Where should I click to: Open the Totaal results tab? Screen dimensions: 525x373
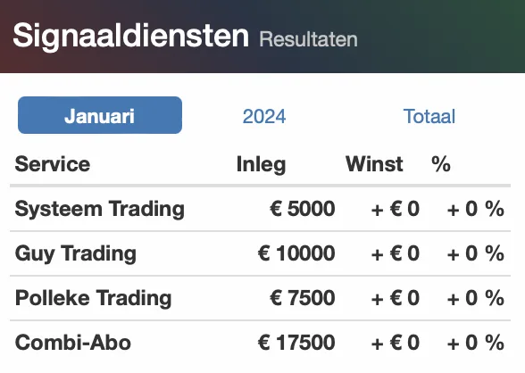click(x=429, y=116)
